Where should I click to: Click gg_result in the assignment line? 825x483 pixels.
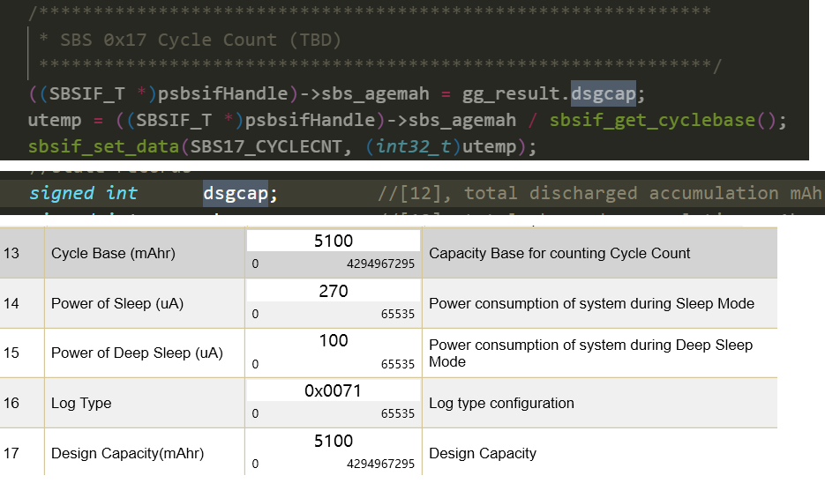511,93
